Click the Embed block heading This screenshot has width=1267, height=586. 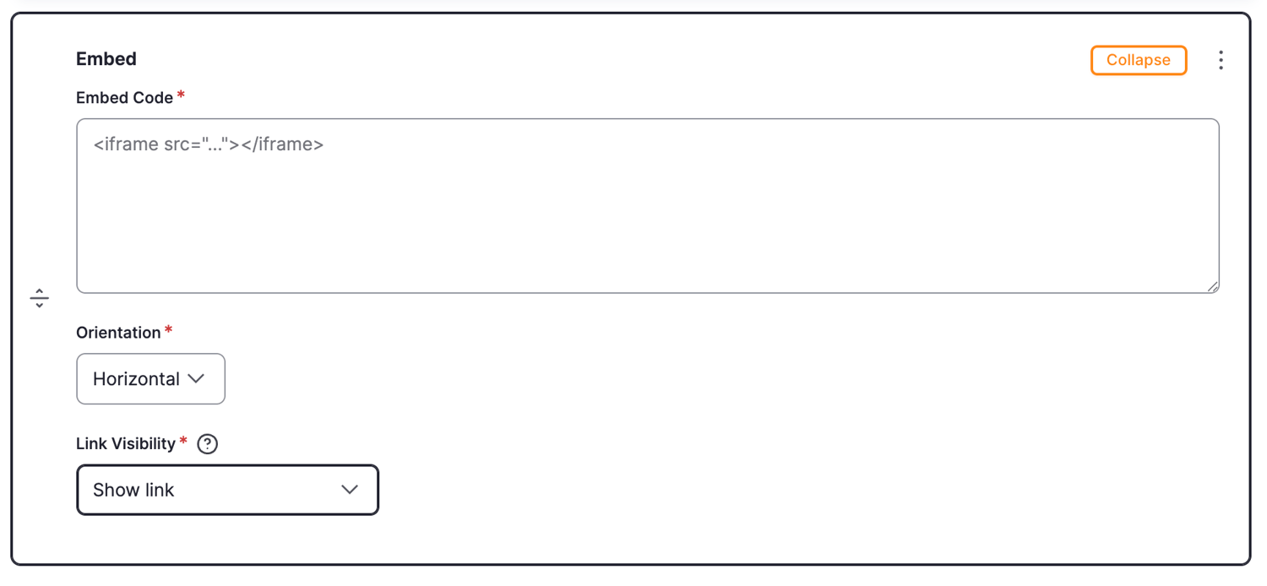[106, 59]
